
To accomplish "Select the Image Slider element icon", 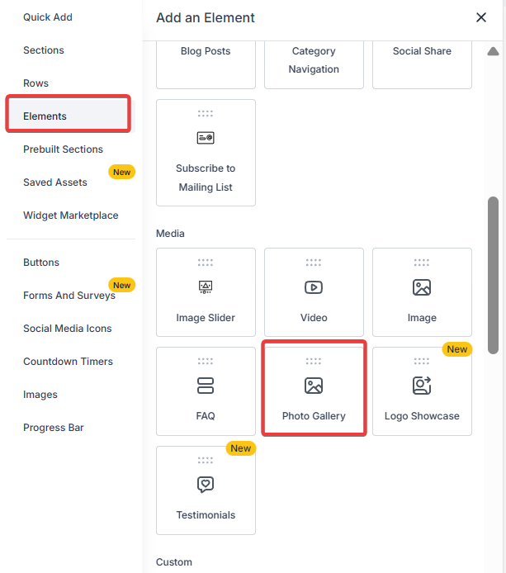I will 206,287.
